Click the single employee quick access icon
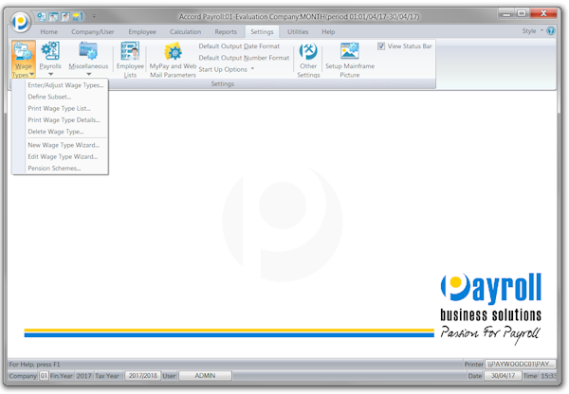 coord(54,16)
